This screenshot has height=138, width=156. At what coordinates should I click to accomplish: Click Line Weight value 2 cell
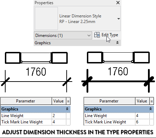point(59,116)
